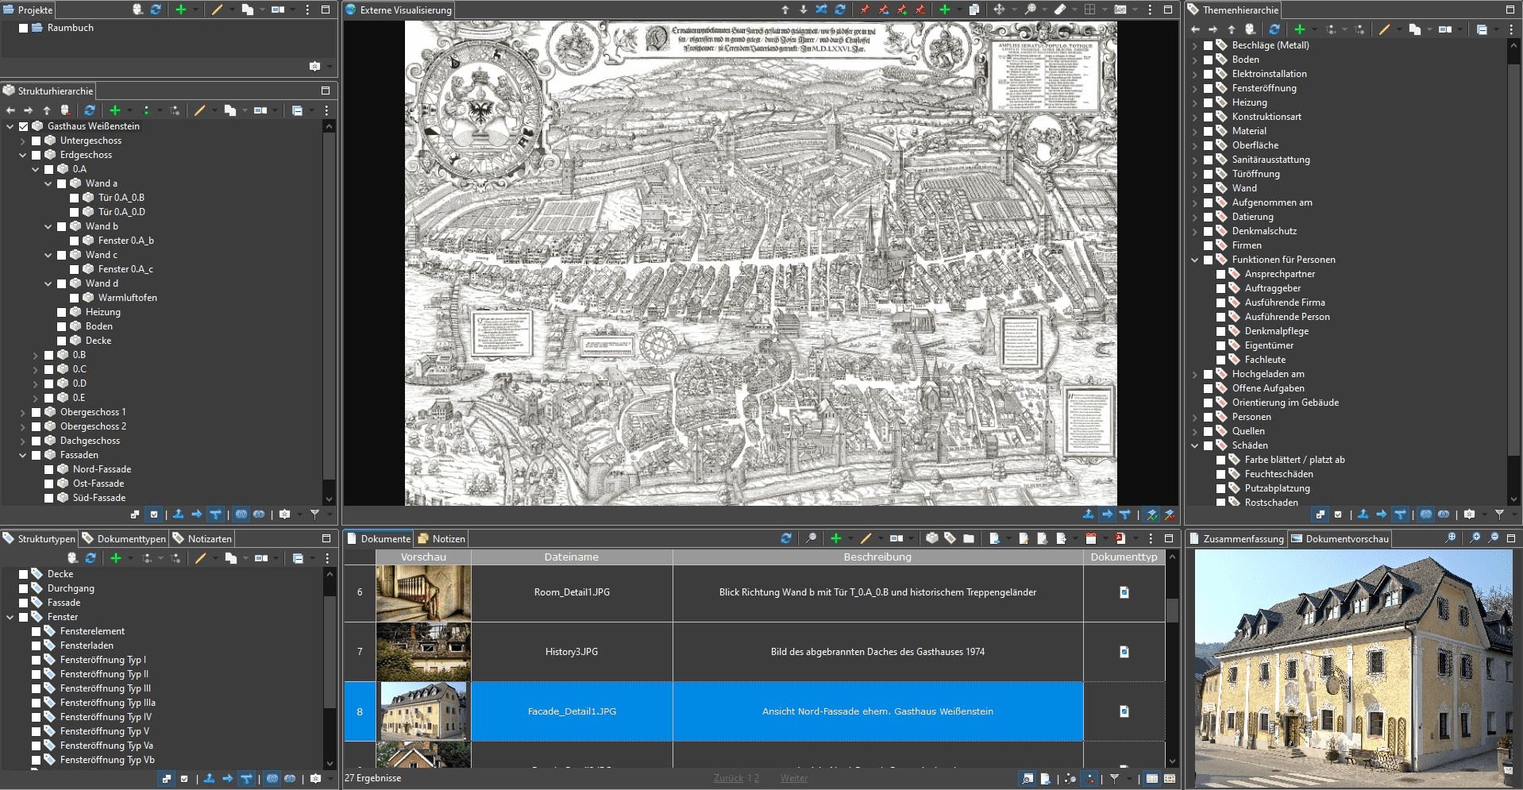1523x790 pixels.
Task: Collapse the Fenster node in Strukturtypen
Action: 10,617
